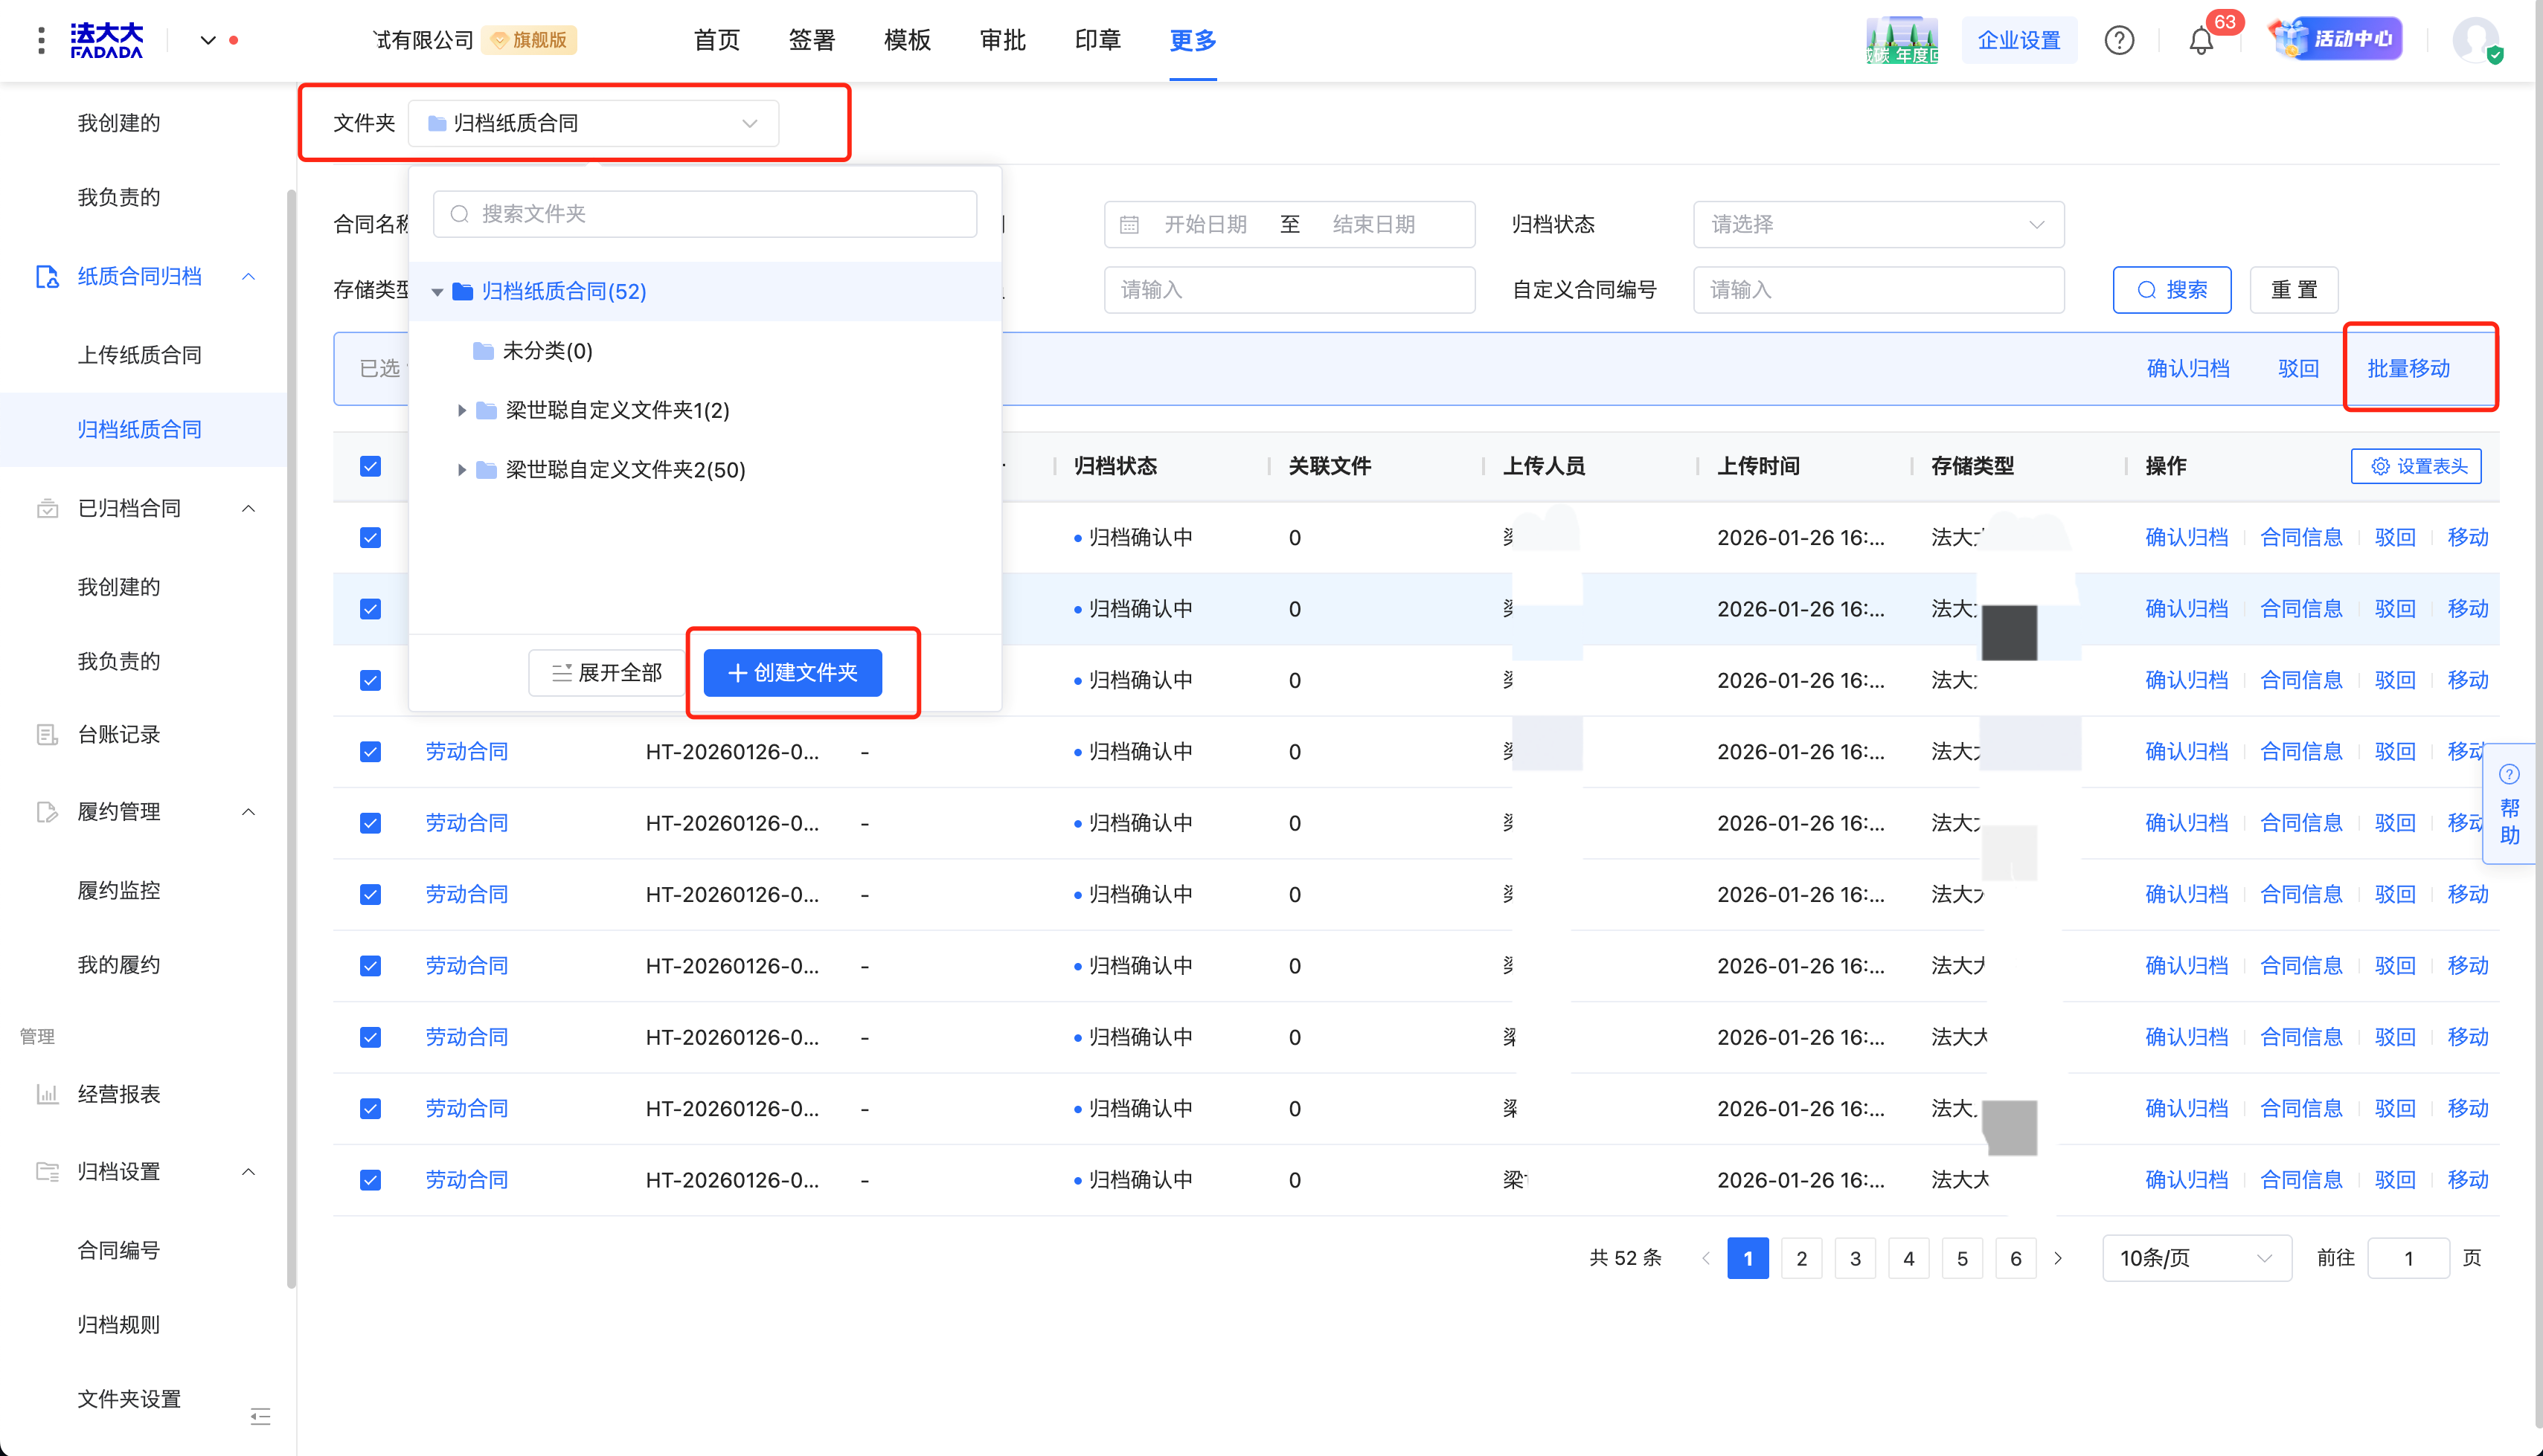
Task: Open 文件夹设置 in sidebar menu
Action: pyautogui.click(x=130, y=1399)
